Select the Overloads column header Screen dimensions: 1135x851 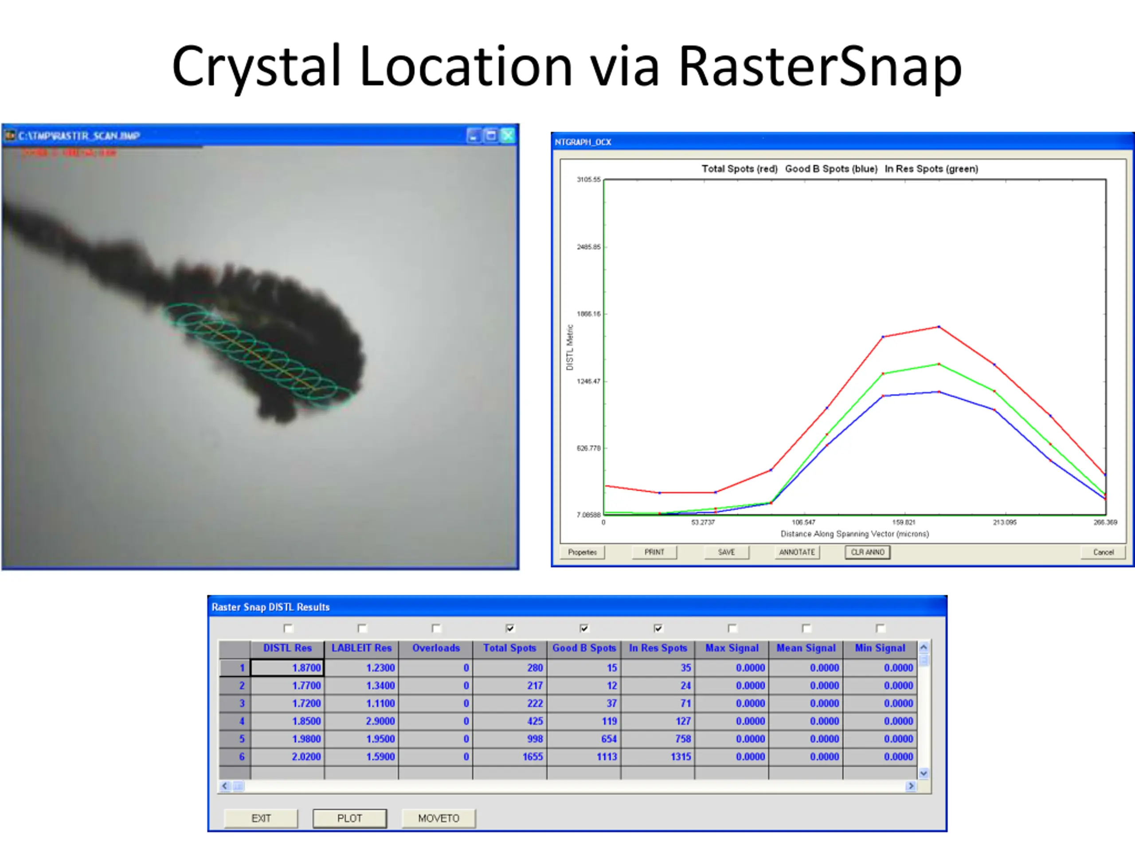(x=436, y=648)
